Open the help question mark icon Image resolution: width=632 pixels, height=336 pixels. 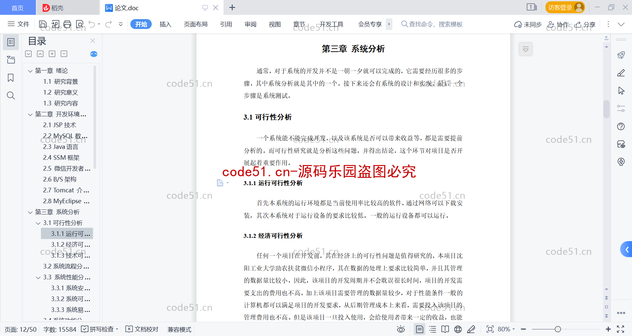621,126
